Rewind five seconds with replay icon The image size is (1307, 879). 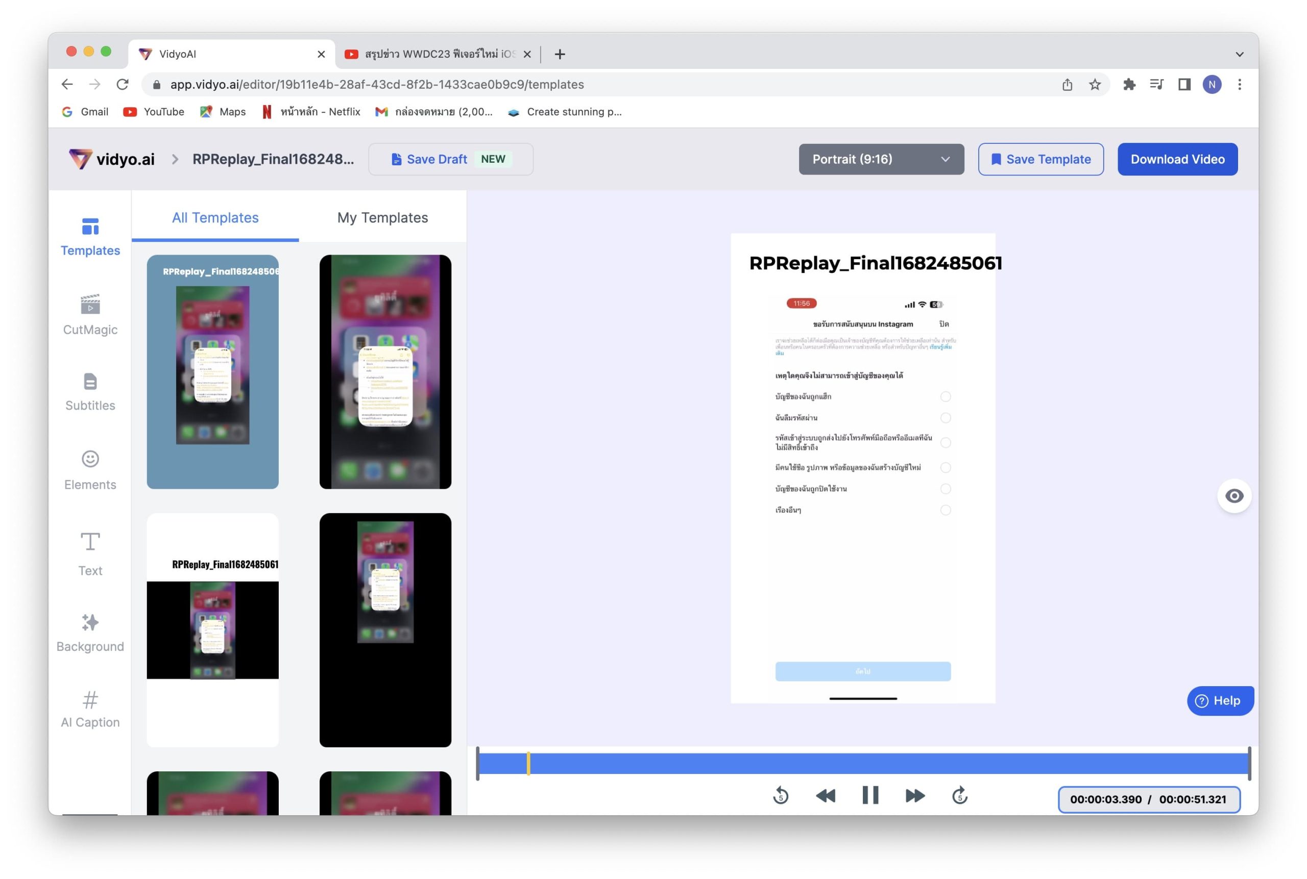pyautogui.click(x=780, y=795)
